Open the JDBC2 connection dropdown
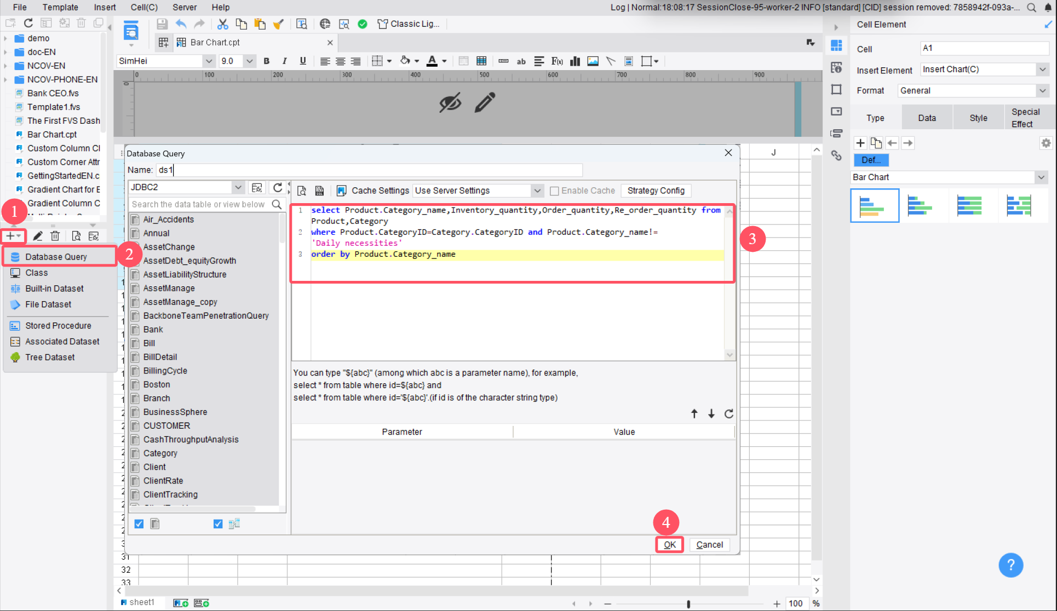This screenshot has width=1057, height=611. (238, 187)
